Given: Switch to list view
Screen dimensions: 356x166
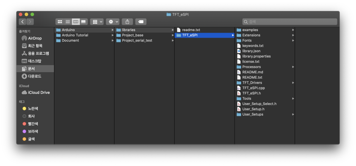Looking at the screenshot, I should (68, 22).
